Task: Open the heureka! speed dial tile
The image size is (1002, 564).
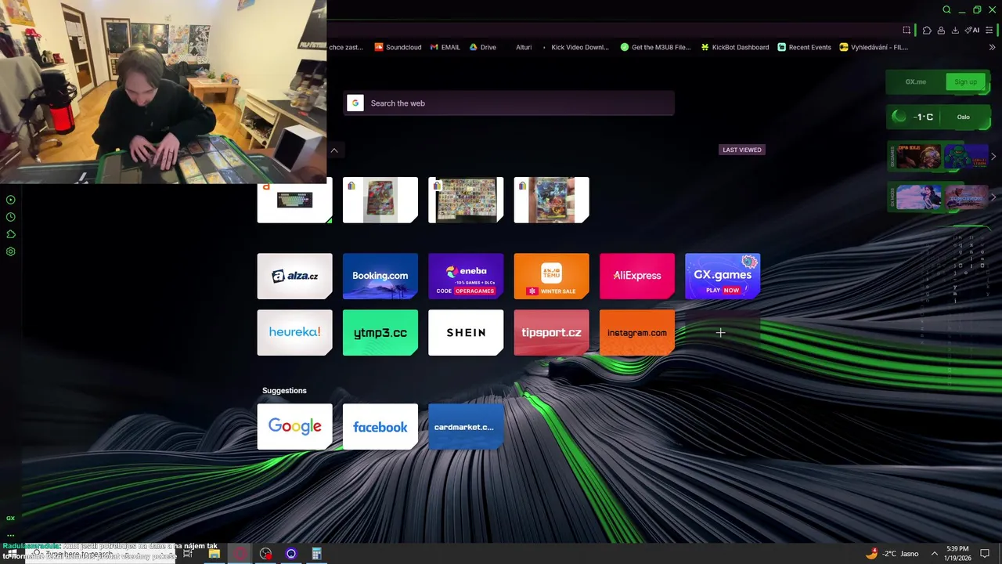Action: click(294, 332)
